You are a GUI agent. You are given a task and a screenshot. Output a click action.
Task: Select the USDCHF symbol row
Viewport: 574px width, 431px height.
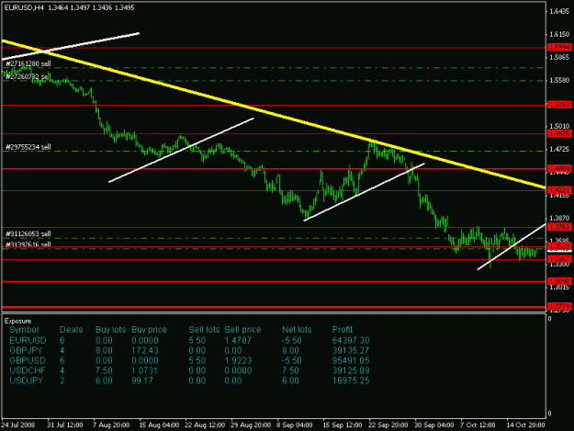click(x=189, y=370)
